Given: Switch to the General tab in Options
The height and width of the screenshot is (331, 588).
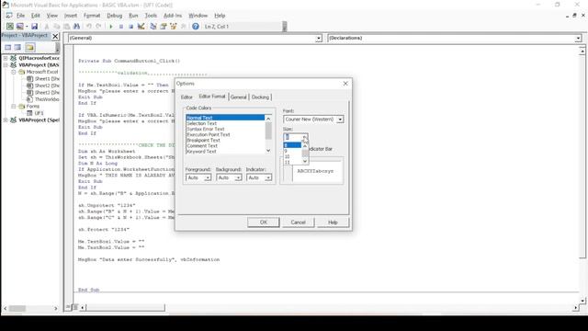Looking at the screenshot, I should pyautogui.click(x=239, y=97).
